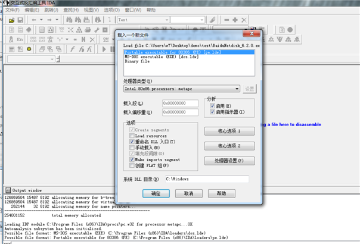Screen dimensions: 360x244
Task: Click the Output window title label
Action: [27, 190]
